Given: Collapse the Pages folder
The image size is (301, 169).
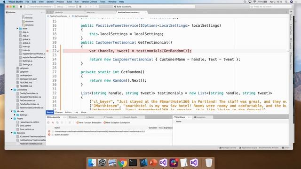Looking at the screenshot, I should coord(12,119).
